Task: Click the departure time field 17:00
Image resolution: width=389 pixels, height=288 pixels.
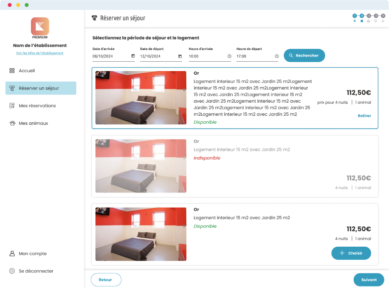Action: 257,56
